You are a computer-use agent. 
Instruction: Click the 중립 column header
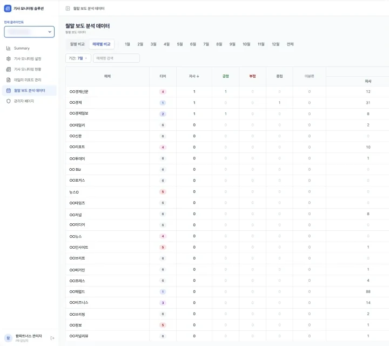click(280, 76)
